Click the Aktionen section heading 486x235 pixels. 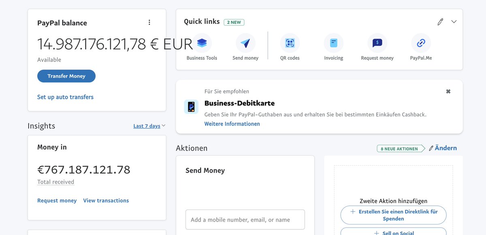(192, 148)
